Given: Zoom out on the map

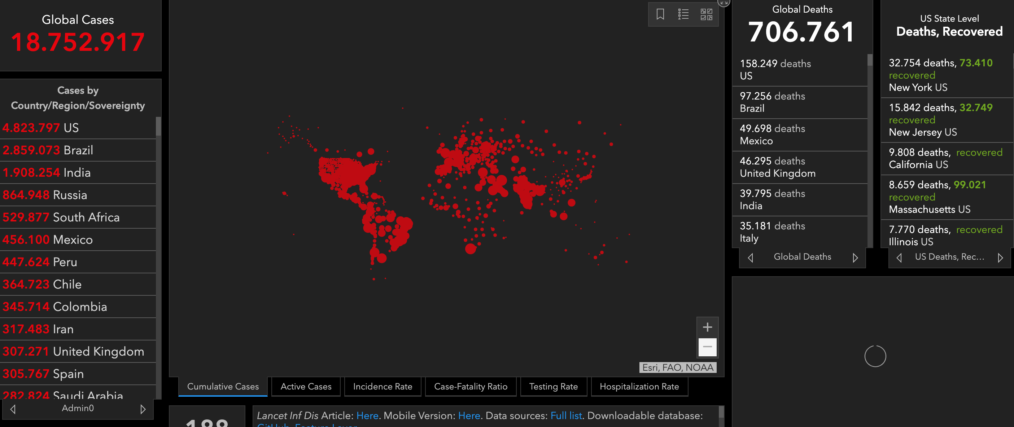Looking at the screenshot, I should [x=707, y=347].
